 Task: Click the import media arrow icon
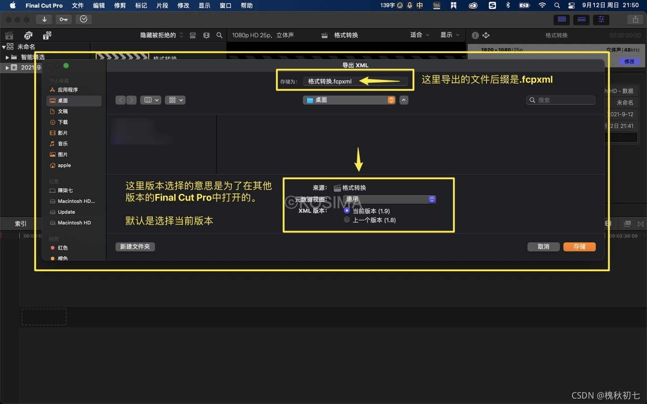click(x=44, y=19)
